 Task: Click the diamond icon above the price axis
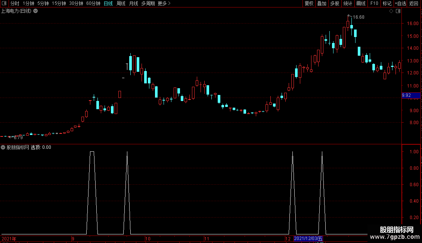tap(391, 11)
